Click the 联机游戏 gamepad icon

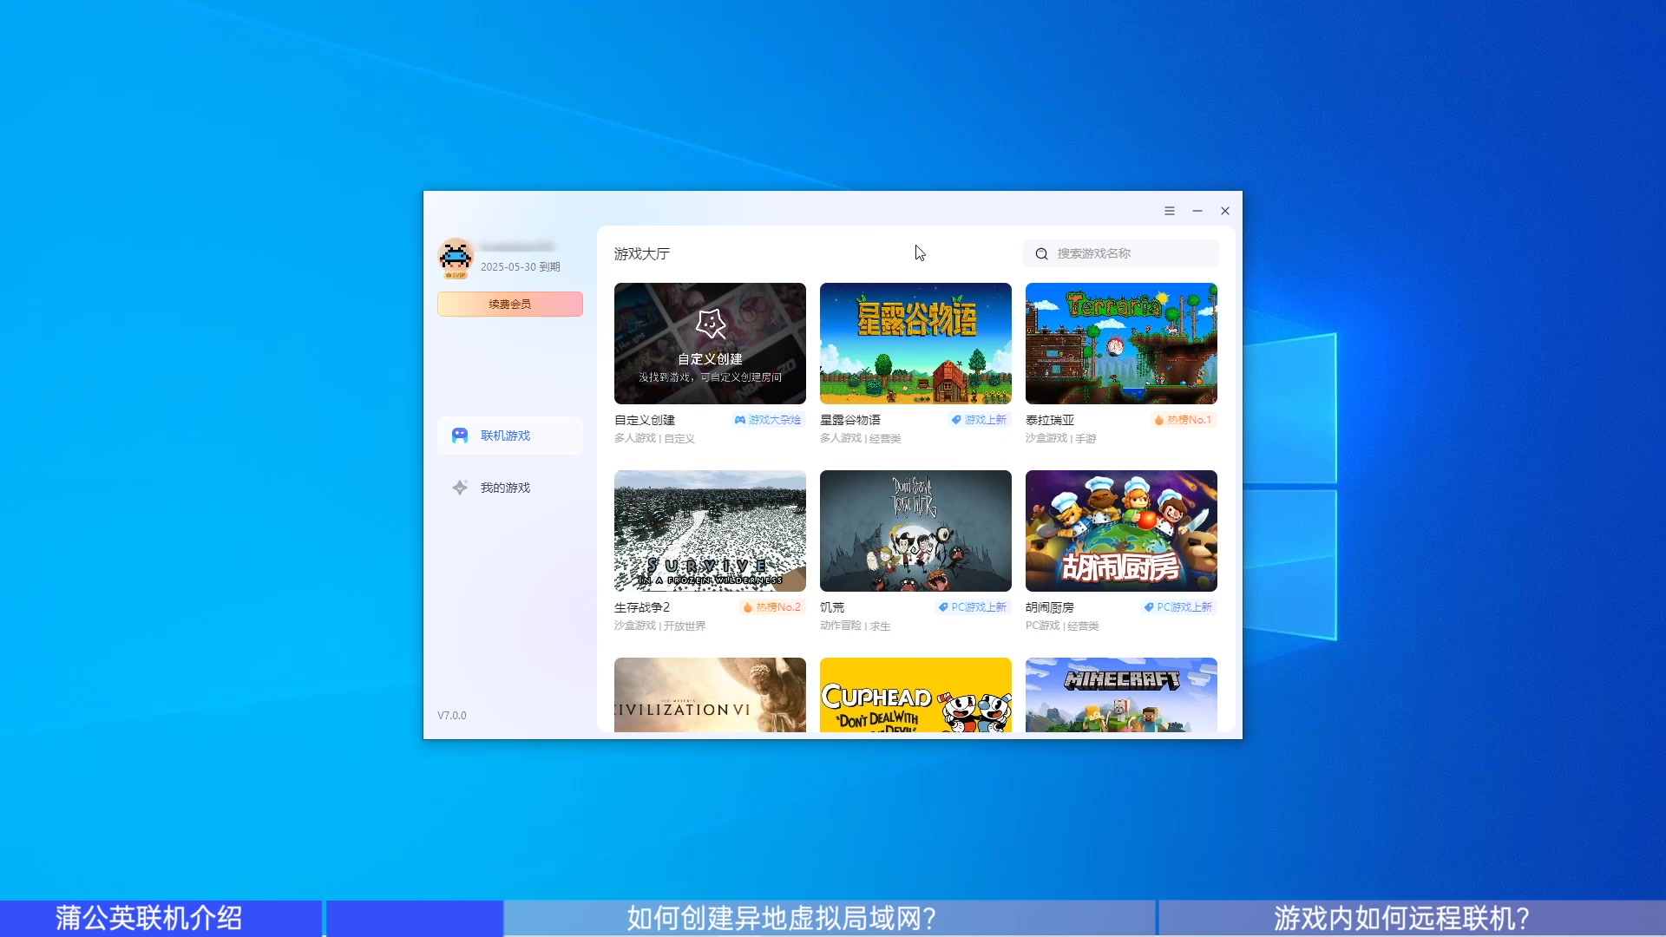460,436
